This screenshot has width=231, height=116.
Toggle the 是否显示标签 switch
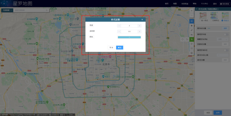(x=226, y=35)
